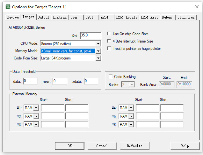Click the Keil uVision icon in title bar
The image size is (203, 155).
[8, 7]
